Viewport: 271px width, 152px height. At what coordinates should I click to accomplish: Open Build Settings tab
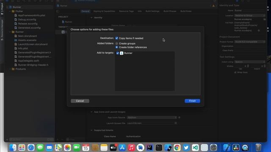[x=152, y=11]
